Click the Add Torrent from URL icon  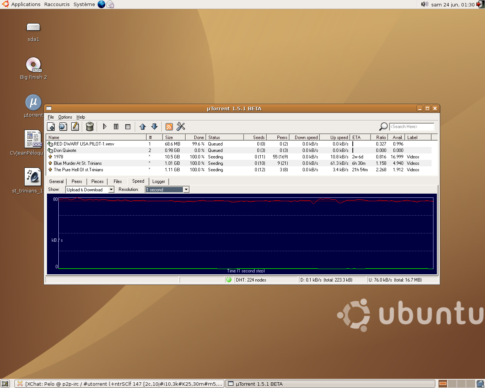[x=63, y=127]
